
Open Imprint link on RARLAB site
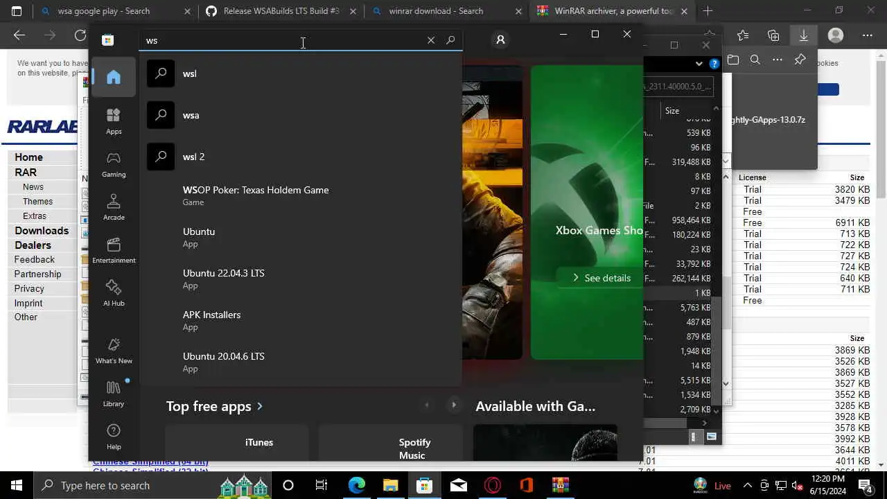[28, 304]
